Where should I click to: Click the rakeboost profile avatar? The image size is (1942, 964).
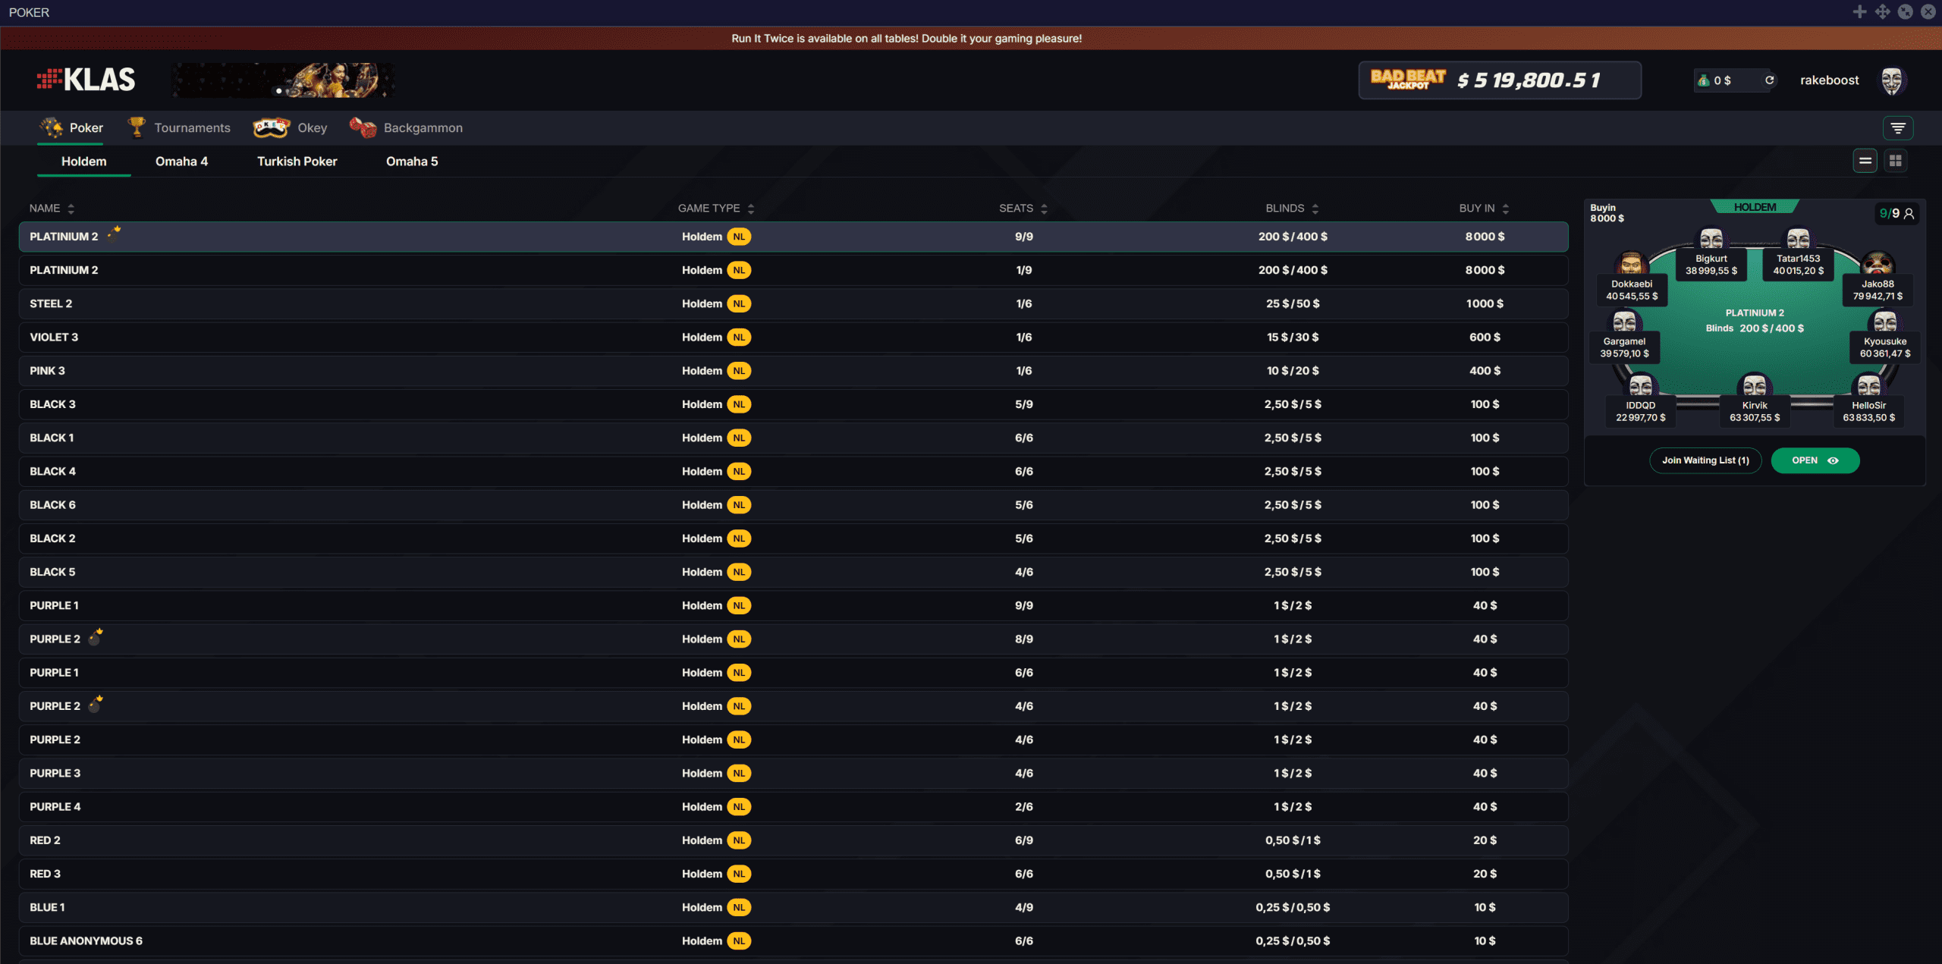(x=1891, y=80)
